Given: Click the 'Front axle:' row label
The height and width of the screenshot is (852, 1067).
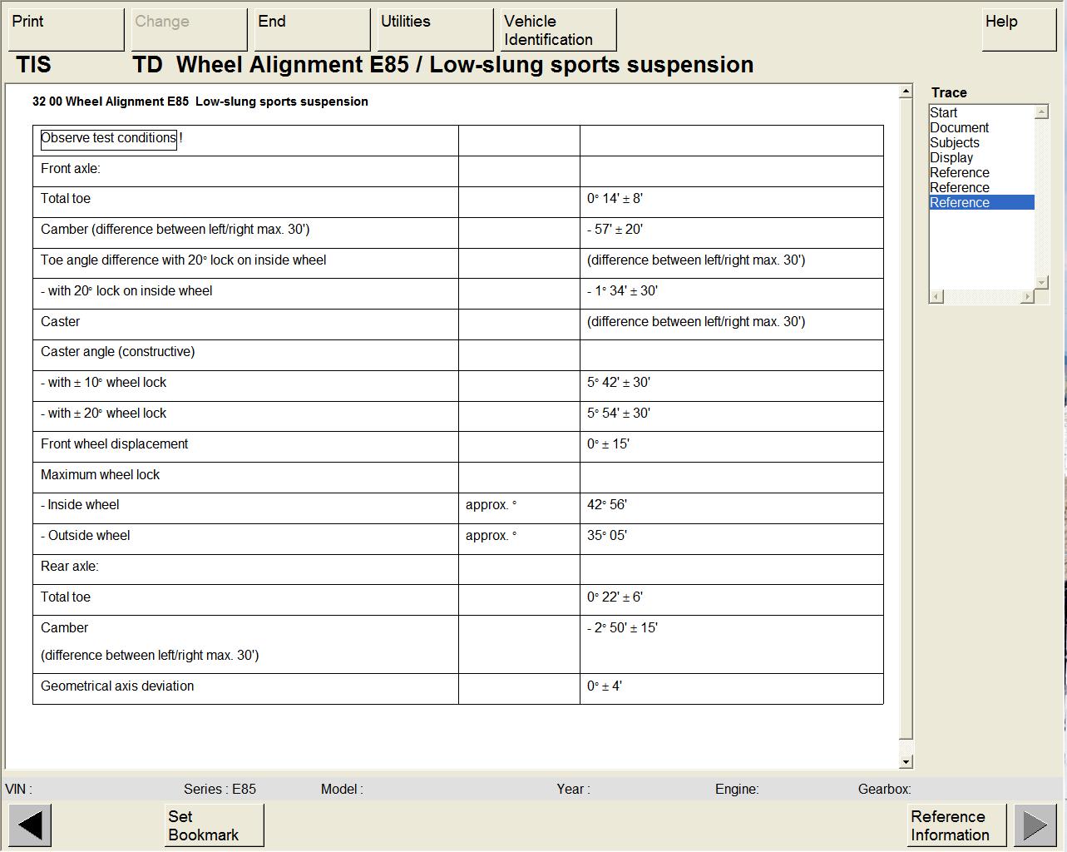Looking at the screenshot, I should (71, 168).
